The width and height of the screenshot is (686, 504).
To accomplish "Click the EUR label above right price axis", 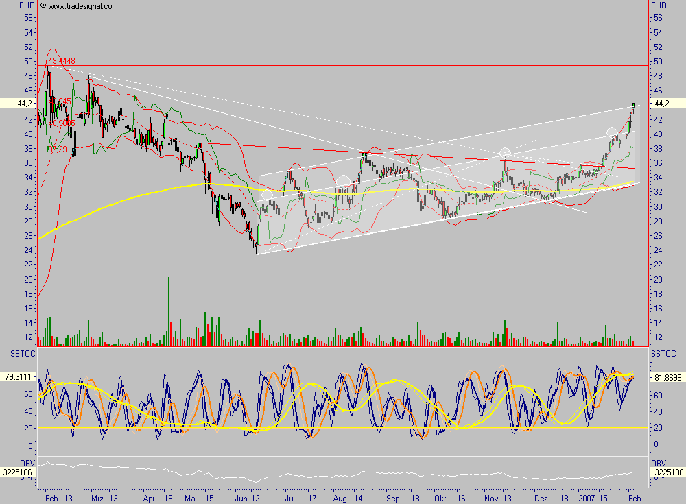I will coord(659,5).
